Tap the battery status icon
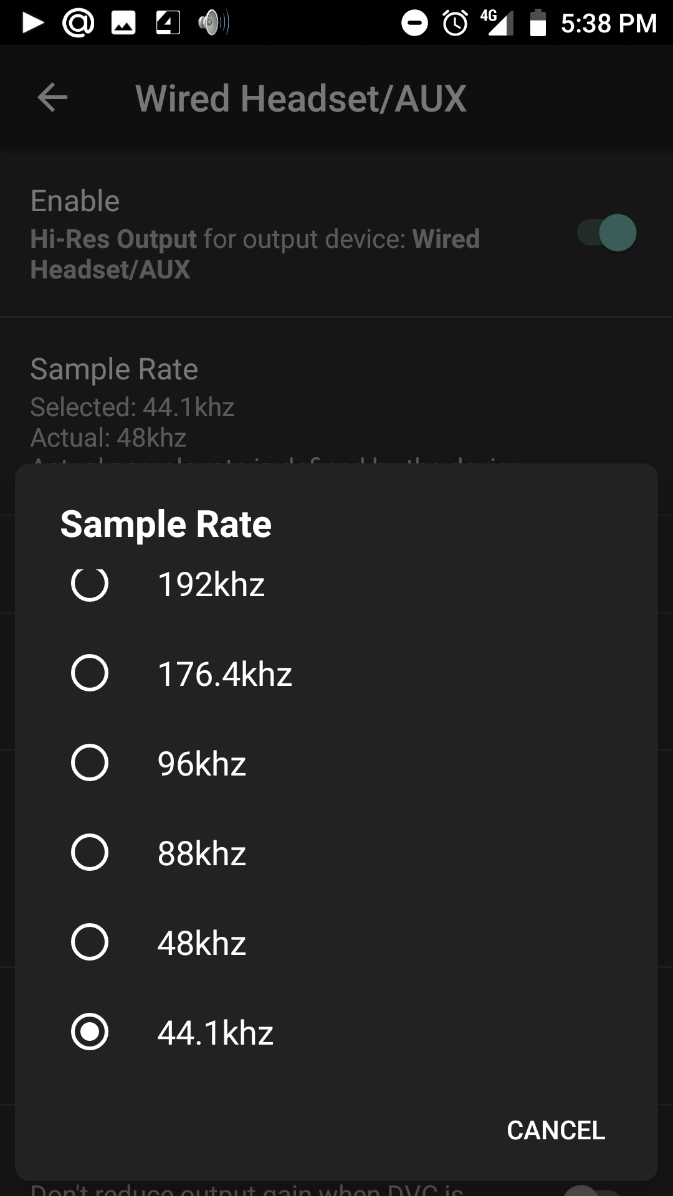 click(537, 23)
